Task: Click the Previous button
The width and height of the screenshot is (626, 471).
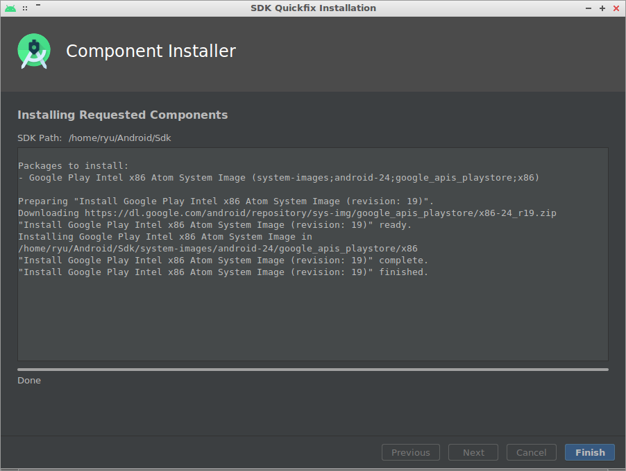Action: [410, 452]
